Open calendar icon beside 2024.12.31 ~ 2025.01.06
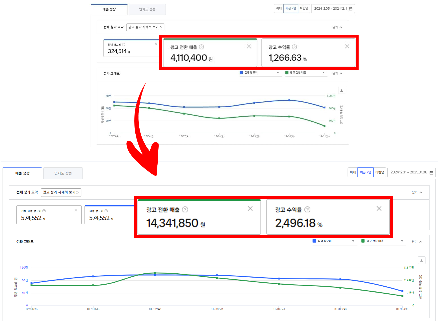The height and width of the screenshot is (327, 438). [431, 173]
